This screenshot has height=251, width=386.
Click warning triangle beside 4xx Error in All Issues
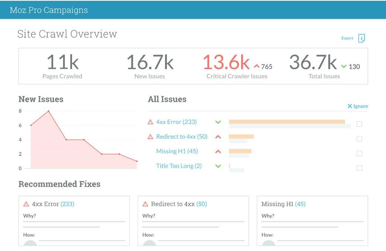pos(150,122)
